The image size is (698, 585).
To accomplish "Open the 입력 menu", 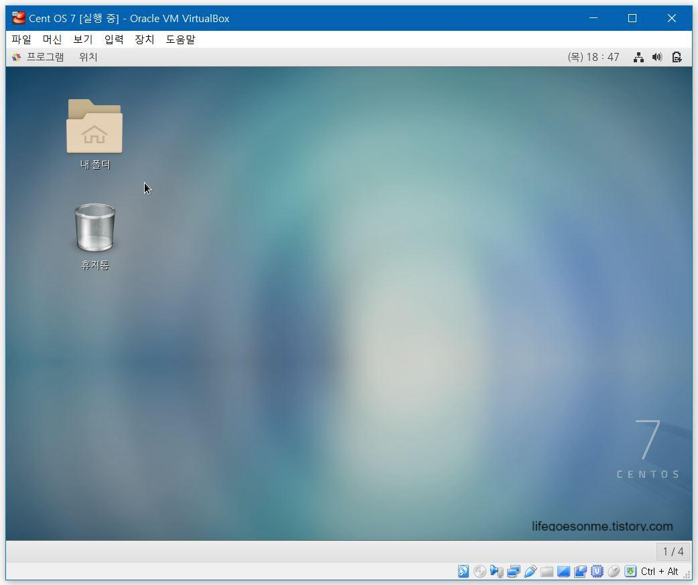I will point(113,40).
